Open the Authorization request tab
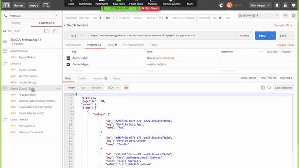Screen dimensions: 299x168 (73, 45)
